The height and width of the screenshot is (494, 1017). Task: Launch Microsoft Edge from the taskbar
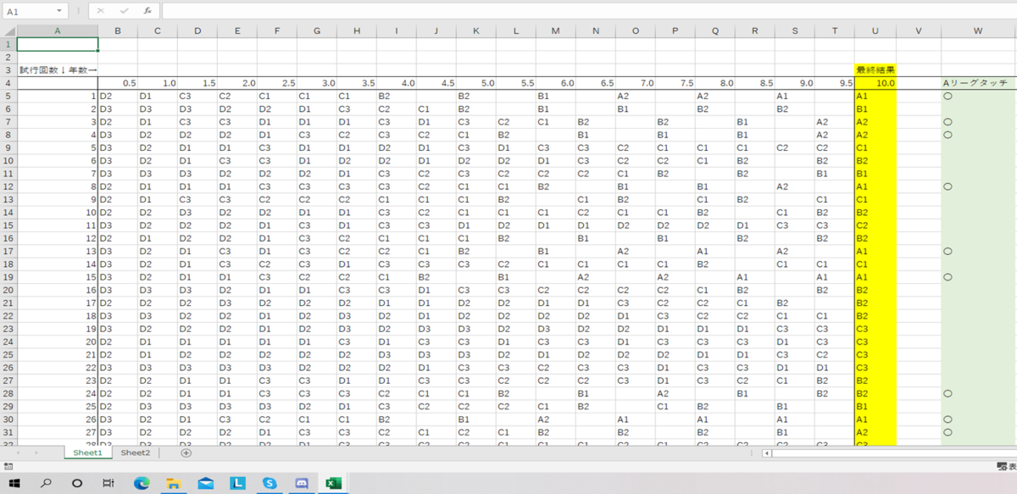142,482
